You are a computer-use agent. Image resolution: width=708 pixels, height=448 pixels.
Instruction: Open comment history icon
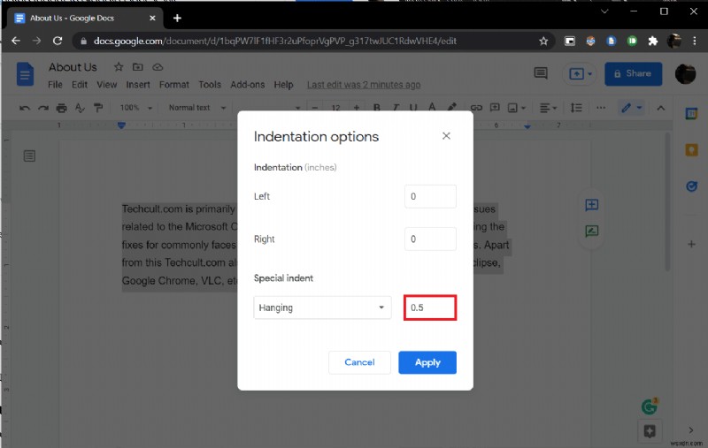tap(541, 73)
